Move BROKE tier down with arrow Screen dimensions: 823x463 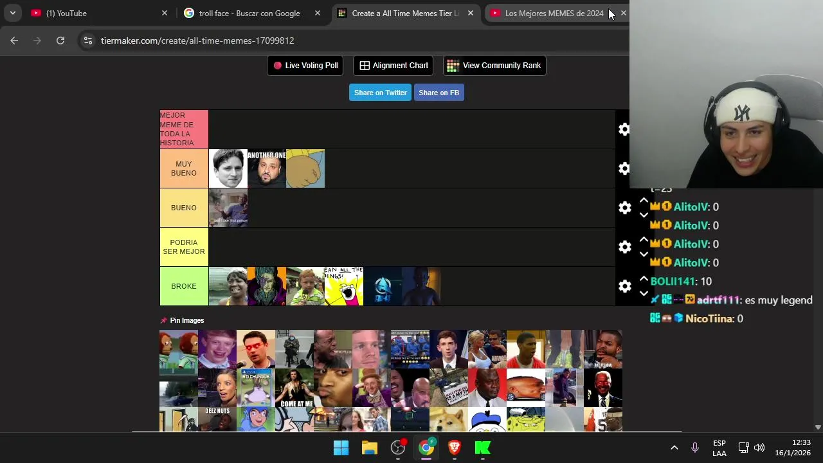[644, 293]
